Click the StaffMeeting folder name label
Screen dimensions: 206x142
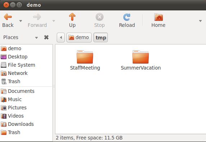coord(85,68)
